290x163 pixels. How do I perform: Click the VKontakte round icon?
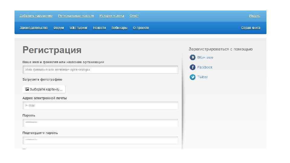click(x=192, y=57)
